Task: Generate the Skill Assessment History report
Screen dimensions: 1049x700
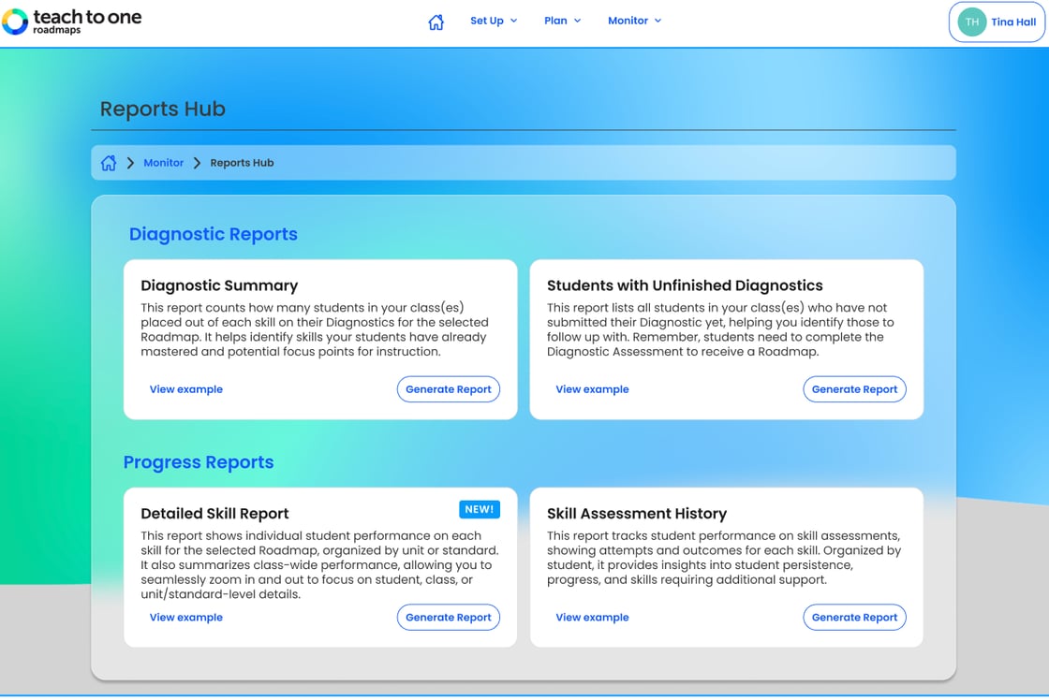Action: (x=854, y=617)
